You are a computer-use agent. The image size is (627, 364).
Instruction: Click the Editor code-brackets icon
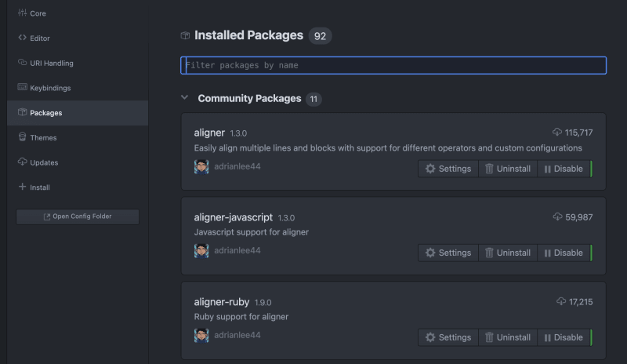point(22,38)
